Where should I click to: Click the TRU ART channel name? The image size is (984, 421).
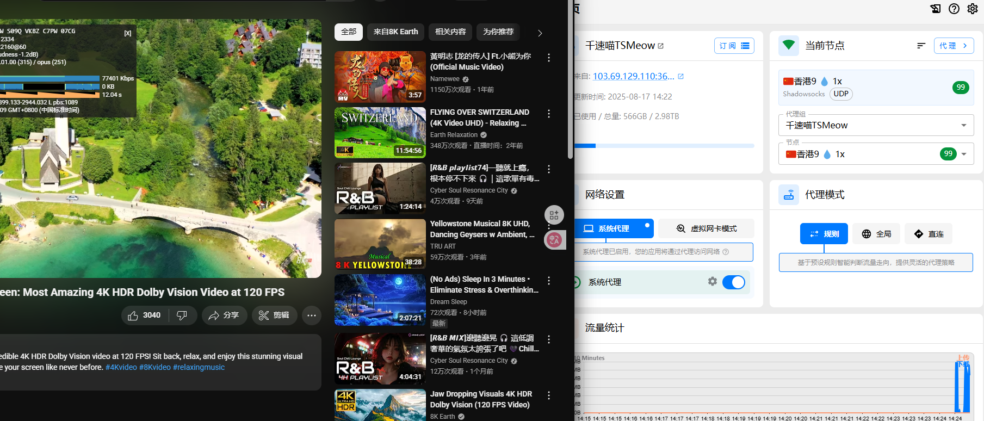pos(443,246)
